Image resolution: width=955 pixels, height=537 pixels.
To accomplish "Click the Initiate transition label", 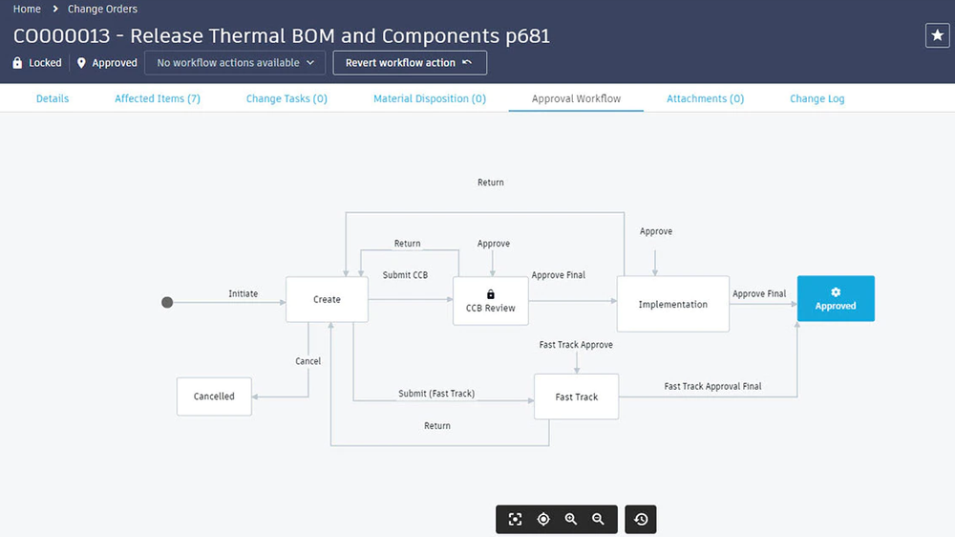I will pos(243,293).
